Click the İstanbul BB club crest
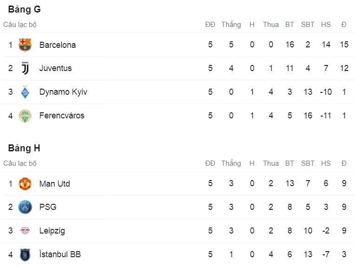The width and height of the screenshot is (355, 266). (25, 254)
